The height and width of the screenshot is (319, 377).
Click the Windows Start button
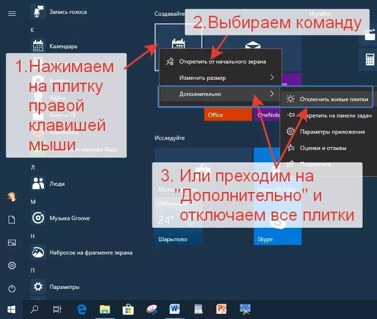pos(11,309)
